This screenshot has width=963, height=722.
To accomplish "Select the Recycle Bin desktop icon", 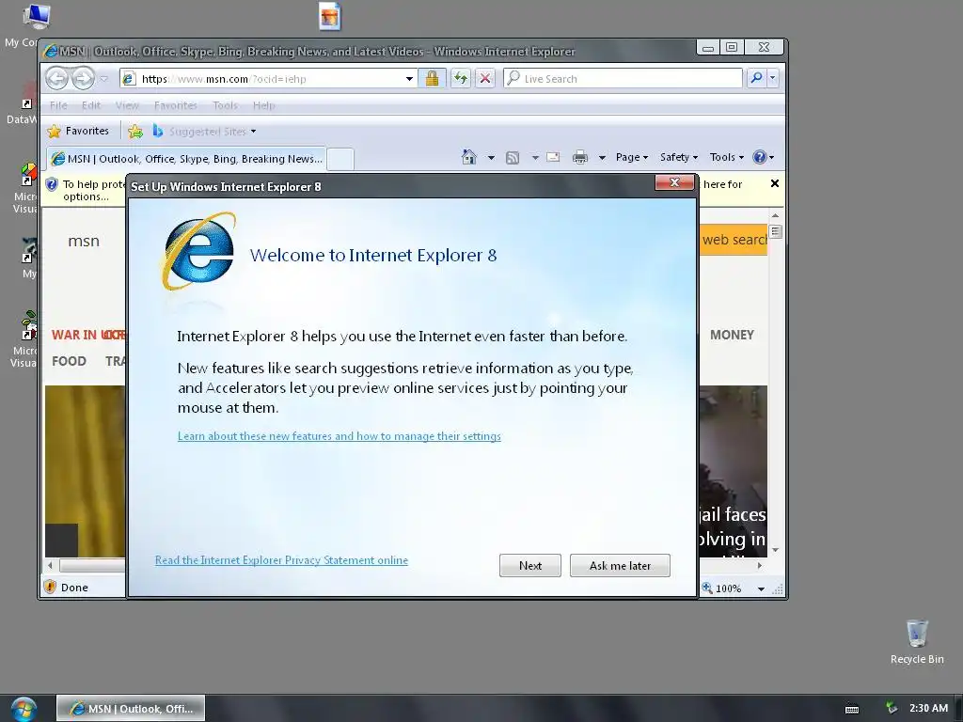I will [x=917, y=642].
